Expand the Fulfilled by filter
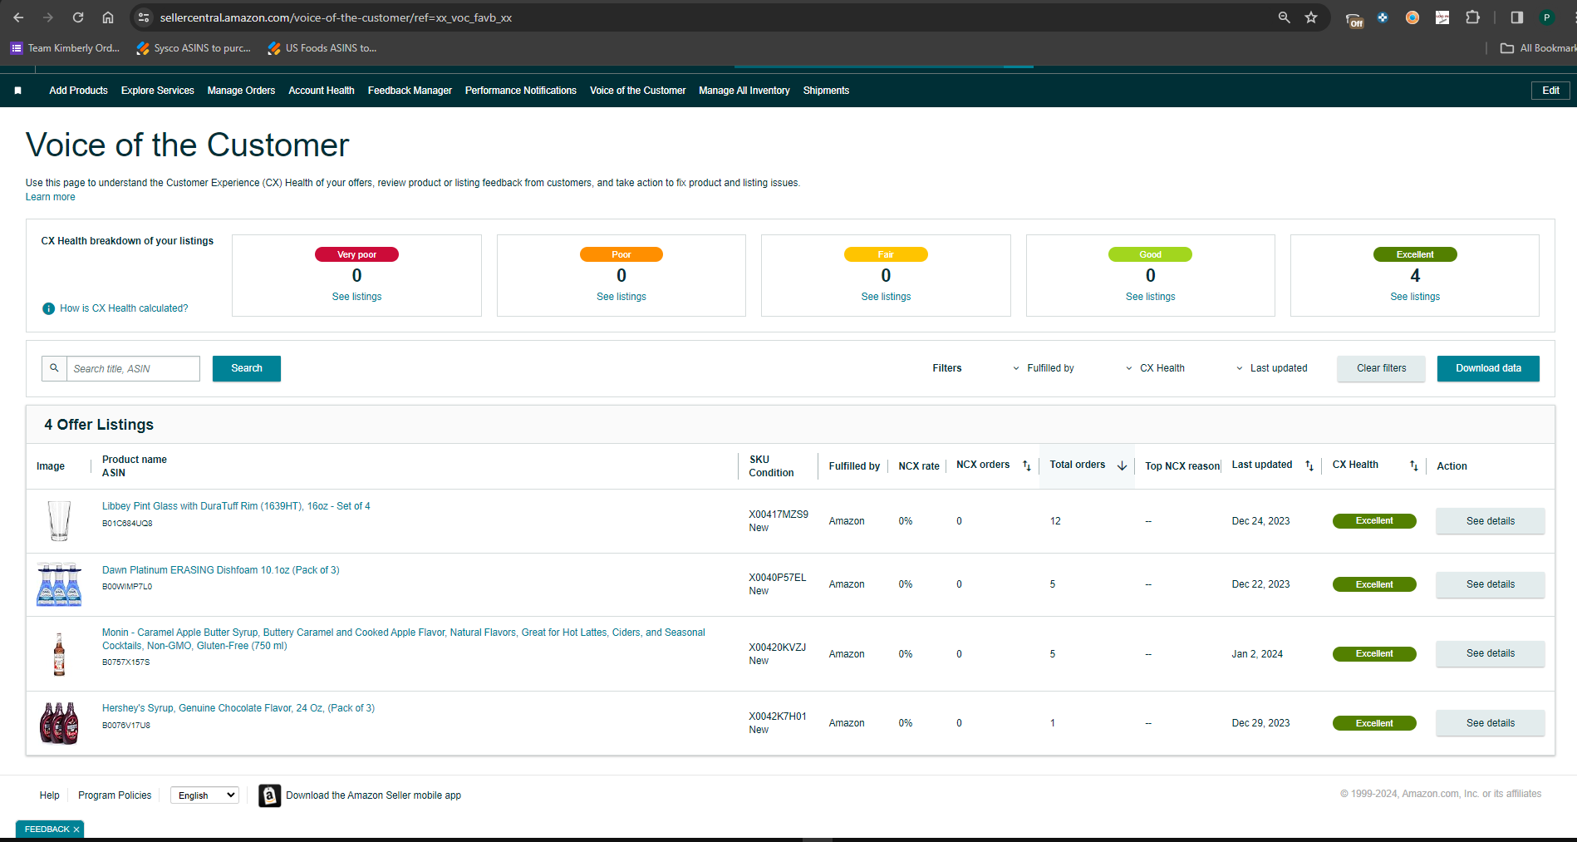This screenshot has width=1577, height=842. [x=1043, y=368]
